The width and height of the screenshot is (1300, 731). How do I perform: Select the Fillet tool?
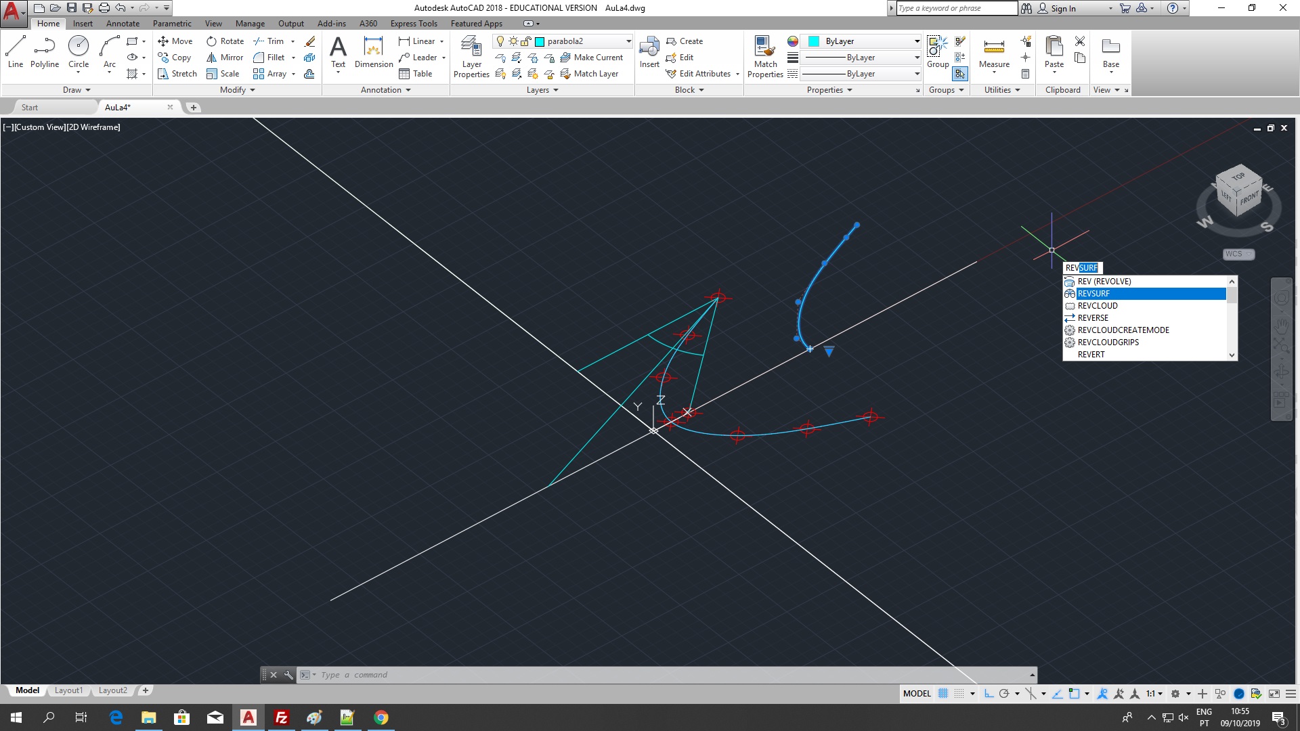269,58
